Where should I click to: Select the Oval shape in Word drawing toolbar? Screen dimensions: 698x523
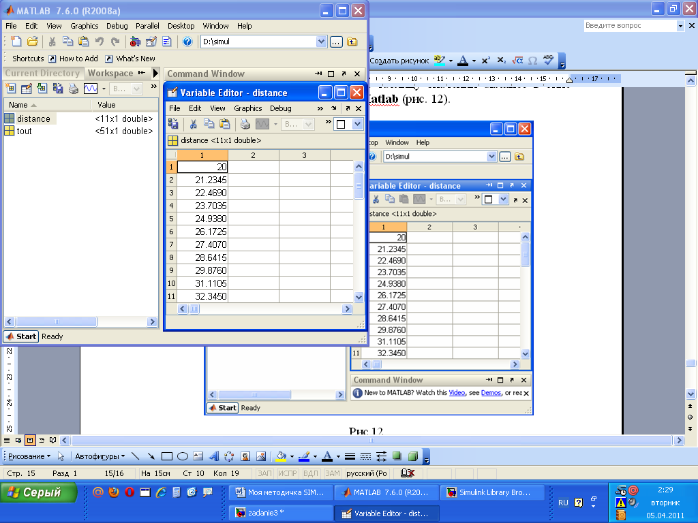pos(183,456)
